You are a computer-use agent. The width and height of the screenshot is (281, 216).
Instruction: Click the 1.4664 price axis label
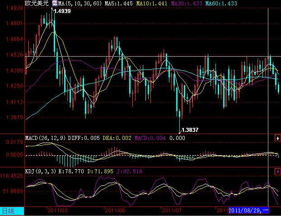[x=14, y=39]
